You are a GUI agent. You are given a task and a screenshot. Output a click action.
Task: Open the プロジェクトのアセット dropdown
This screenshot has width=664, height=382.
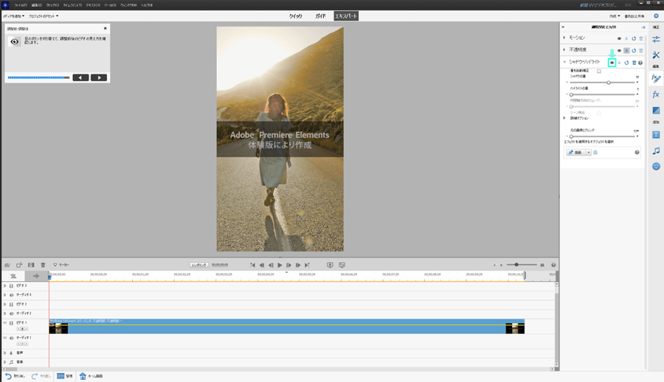tap(44, 16)
